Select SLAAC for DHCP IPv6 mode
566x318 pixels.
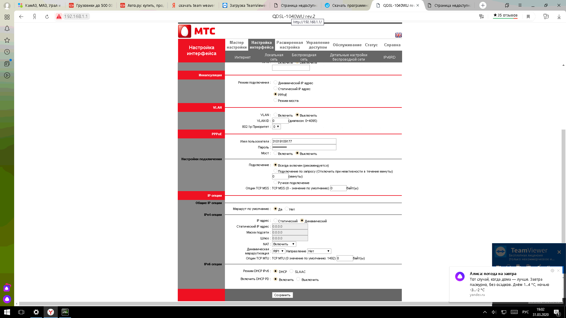pos(292,271)
